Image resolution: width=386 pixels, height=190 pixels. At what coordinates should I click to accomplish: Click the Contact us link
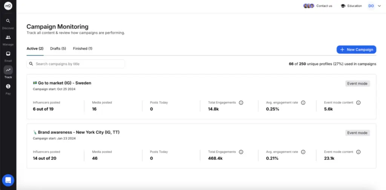pyautogui.click(x=324, y=6)
